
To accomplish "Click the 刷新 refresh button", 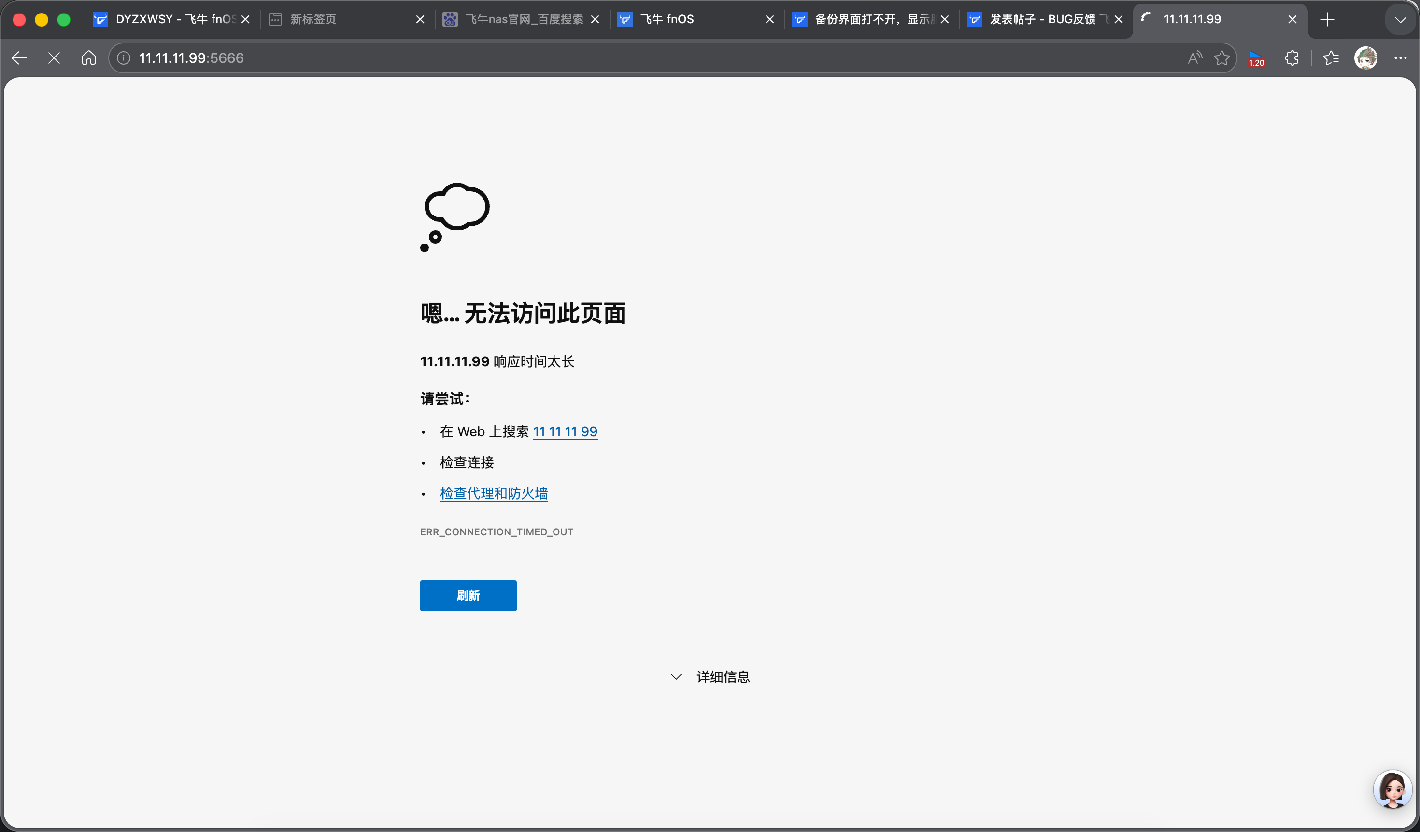I will coord(468,595).
